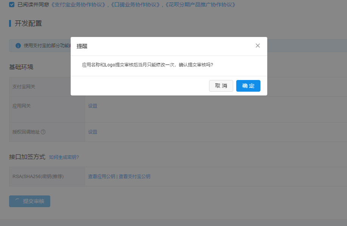Open 《支付宝业务协作协议》 link
347x226 pixels.
[79, 5]
